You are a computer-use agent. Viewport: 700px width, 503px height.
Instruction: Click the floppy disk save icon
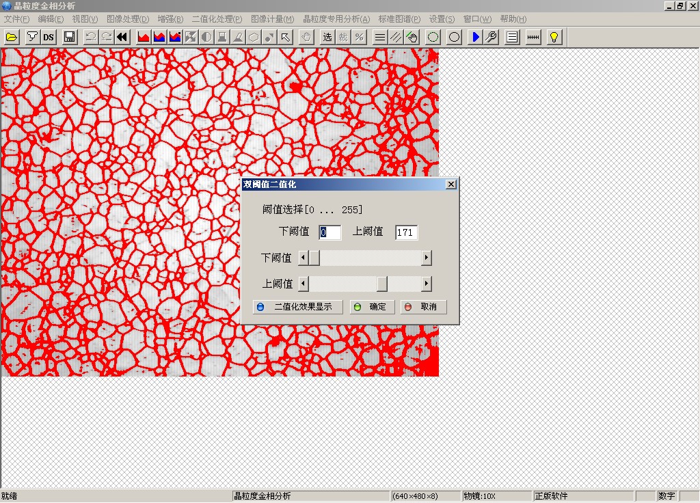click(70, 37)
